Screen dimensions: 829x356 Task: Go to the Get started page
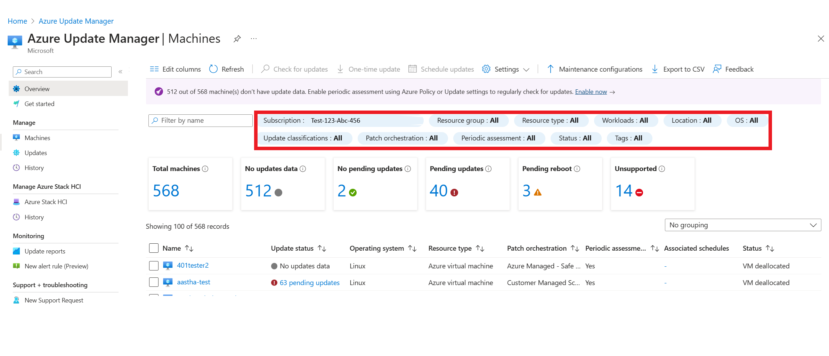point(39,104)
